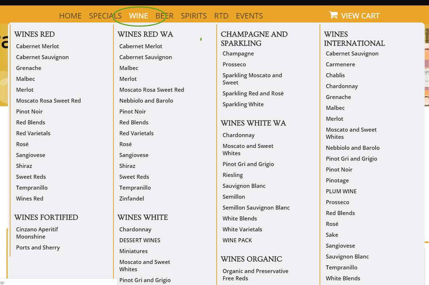This screenshot has width=429, height=285.
Task: Select Tempranillo under Wines Red
Action: click(x=32, y=188)
